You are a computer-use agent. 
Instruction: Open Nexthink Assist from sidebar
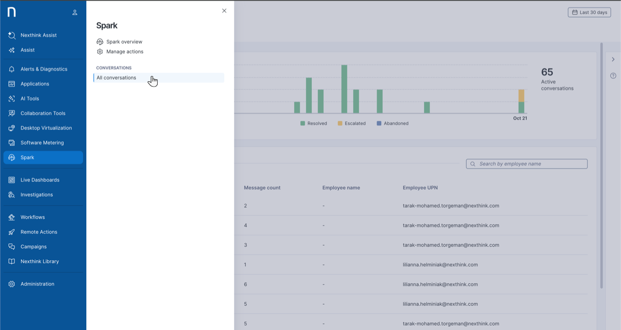point(38,35)
